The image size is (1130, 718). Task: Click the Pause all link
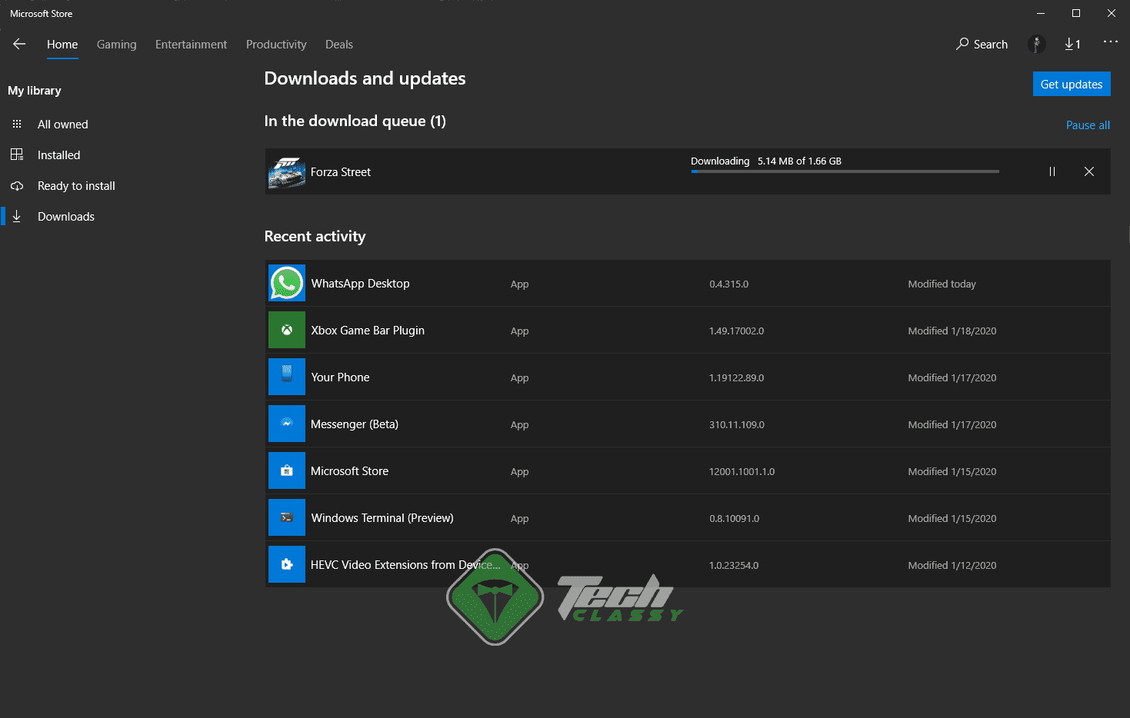pos(1088,125)
